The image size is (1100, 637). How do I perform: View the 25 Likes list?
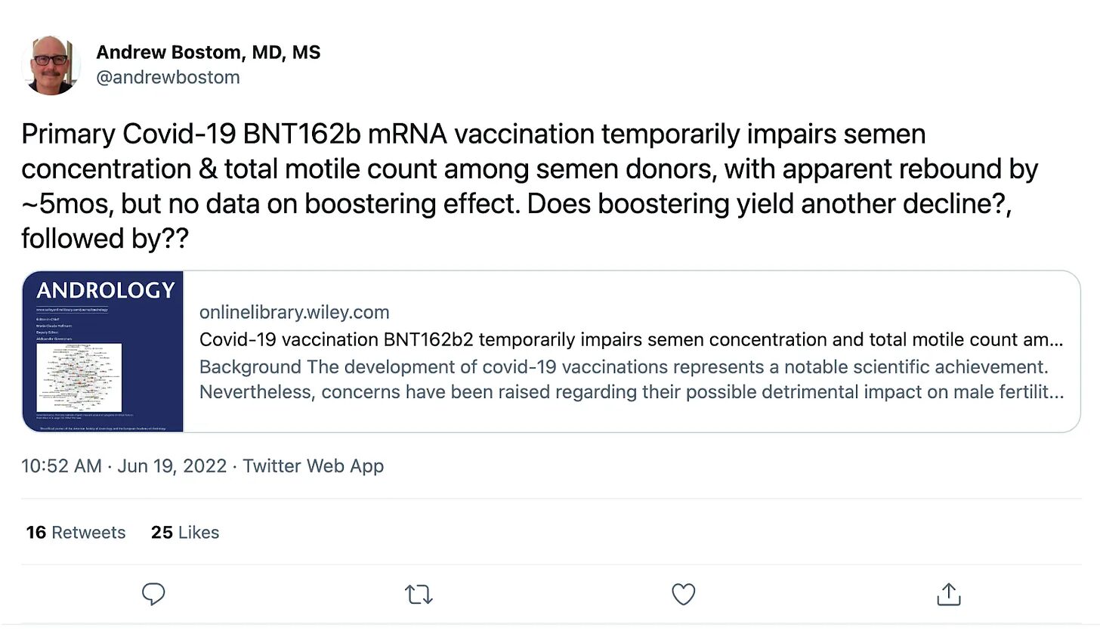pyautogui.click(x=185, y=532)
